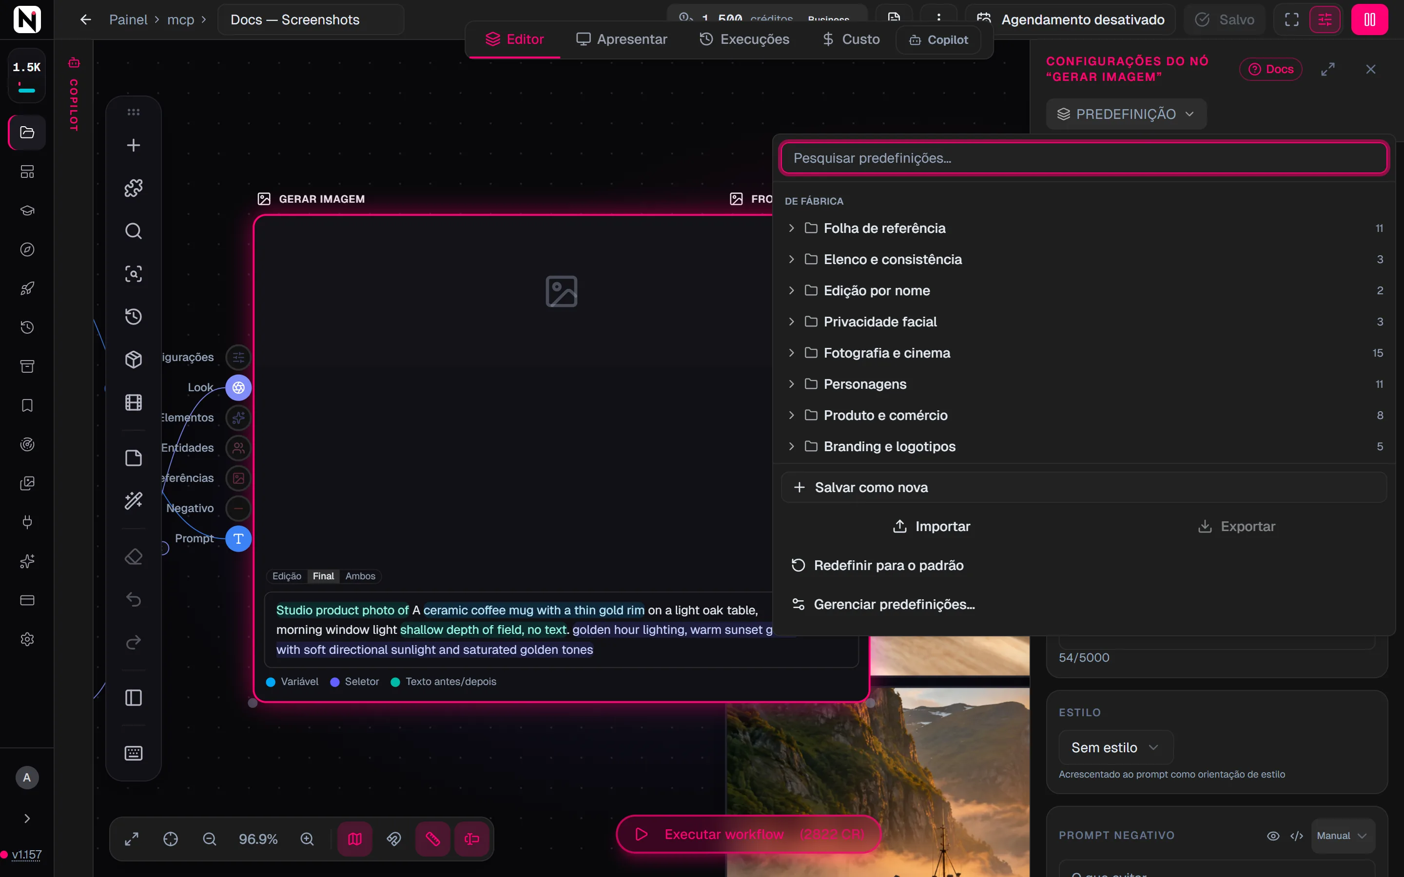Click Redefinir para o padrão

point(1084,566)
